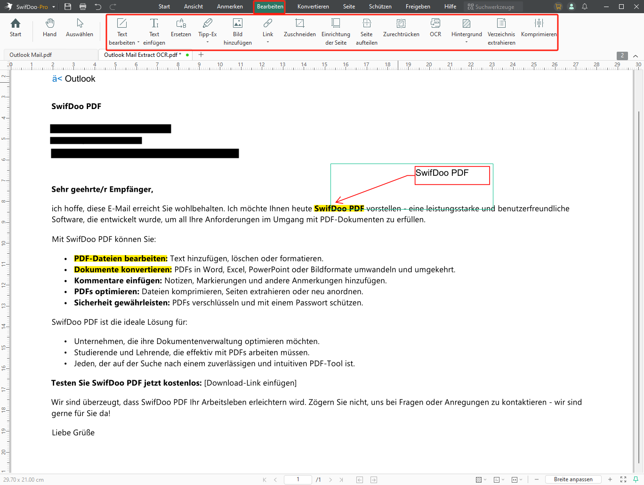This screenshot has height=485, width=644.
Task: Expand the Text bearbeiten dropdown arrow
Action: (x=138, y=42)
